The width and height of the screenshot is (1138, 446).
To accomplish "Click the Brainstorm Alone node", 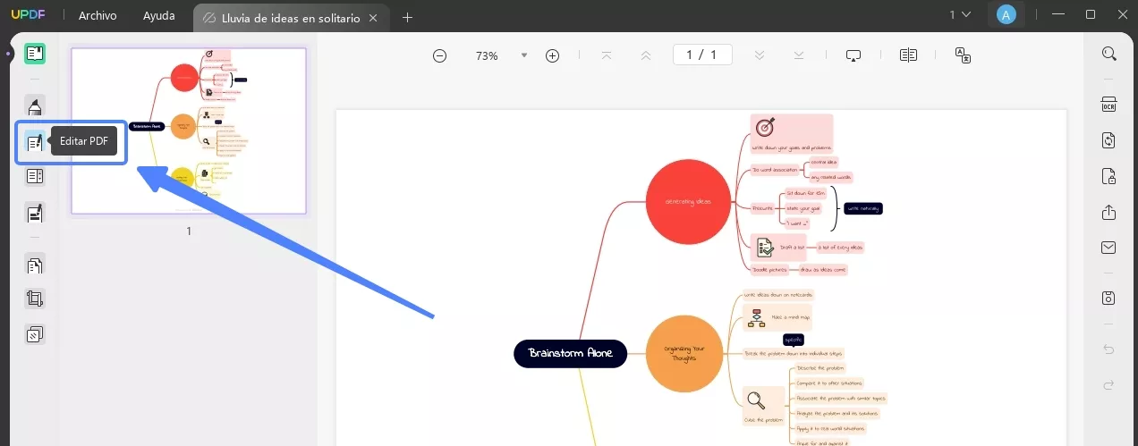I will 570,353.
